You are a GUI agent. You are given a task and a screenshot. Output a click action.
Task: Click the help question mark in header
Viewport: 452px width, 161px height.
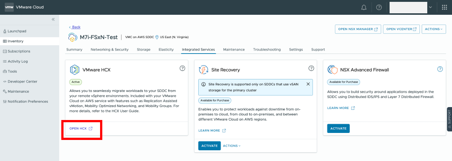(379, 7)
